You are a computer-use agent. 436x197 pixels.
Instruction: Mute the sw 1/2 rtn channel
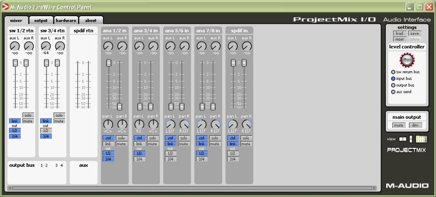click(28, 121)
